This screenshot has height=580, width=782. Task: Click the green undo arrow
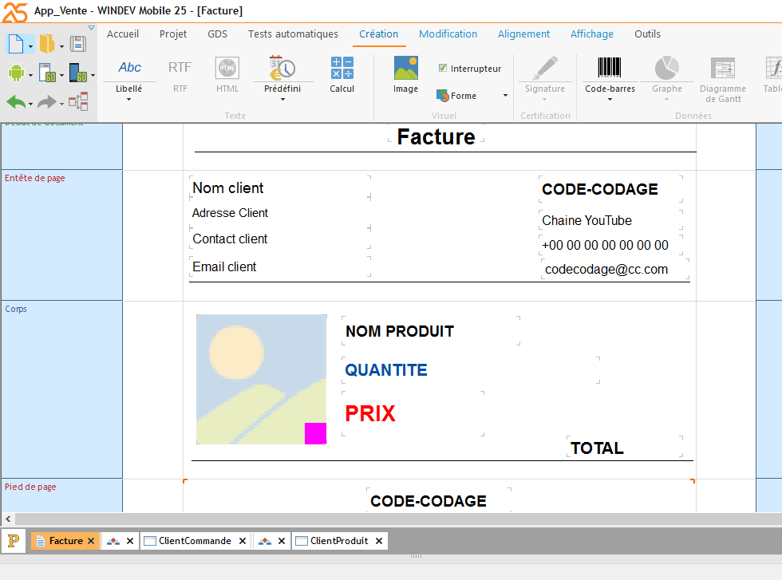[16, 102]
